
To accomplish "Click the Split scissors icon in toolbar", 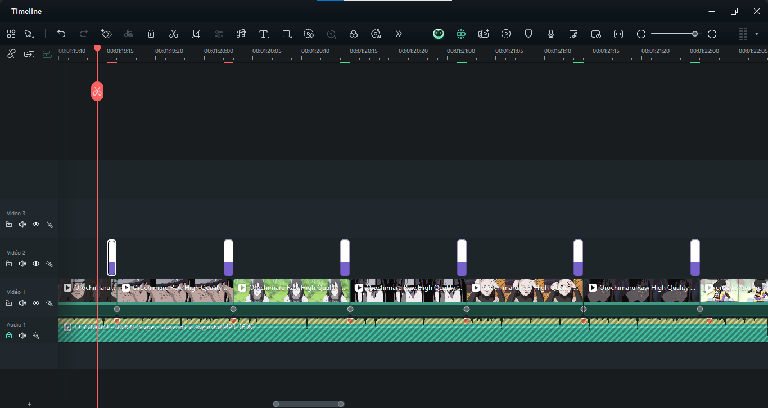I will click(174, 34).
